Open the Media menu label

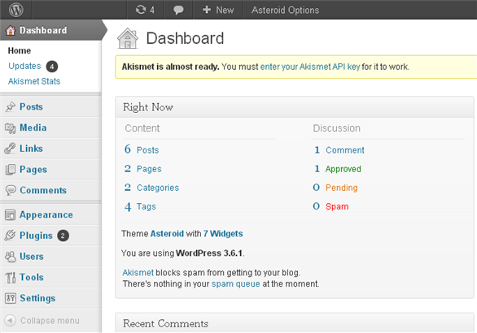tap(33, 128)
